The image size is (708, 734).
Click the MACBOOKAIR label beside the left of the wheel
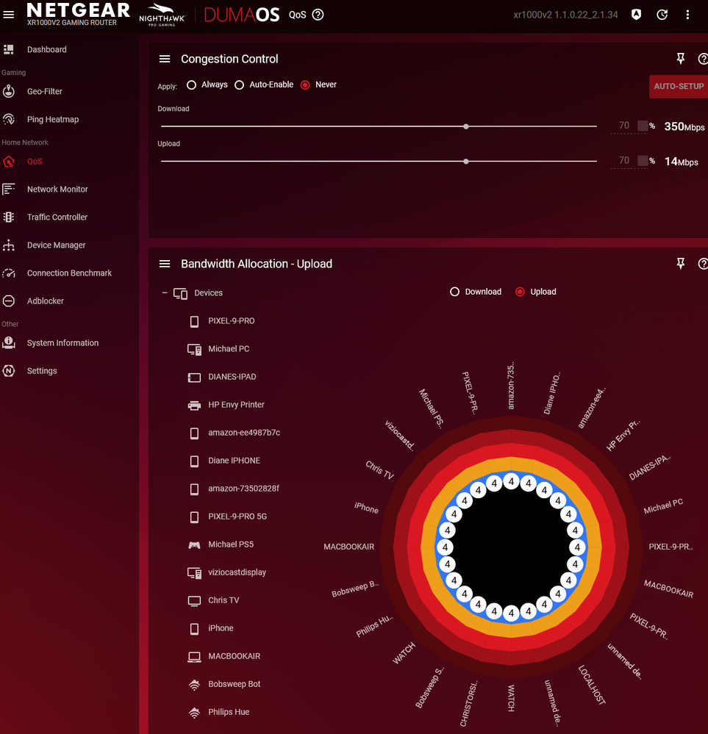pyautogui.click(x=348, y=547)
